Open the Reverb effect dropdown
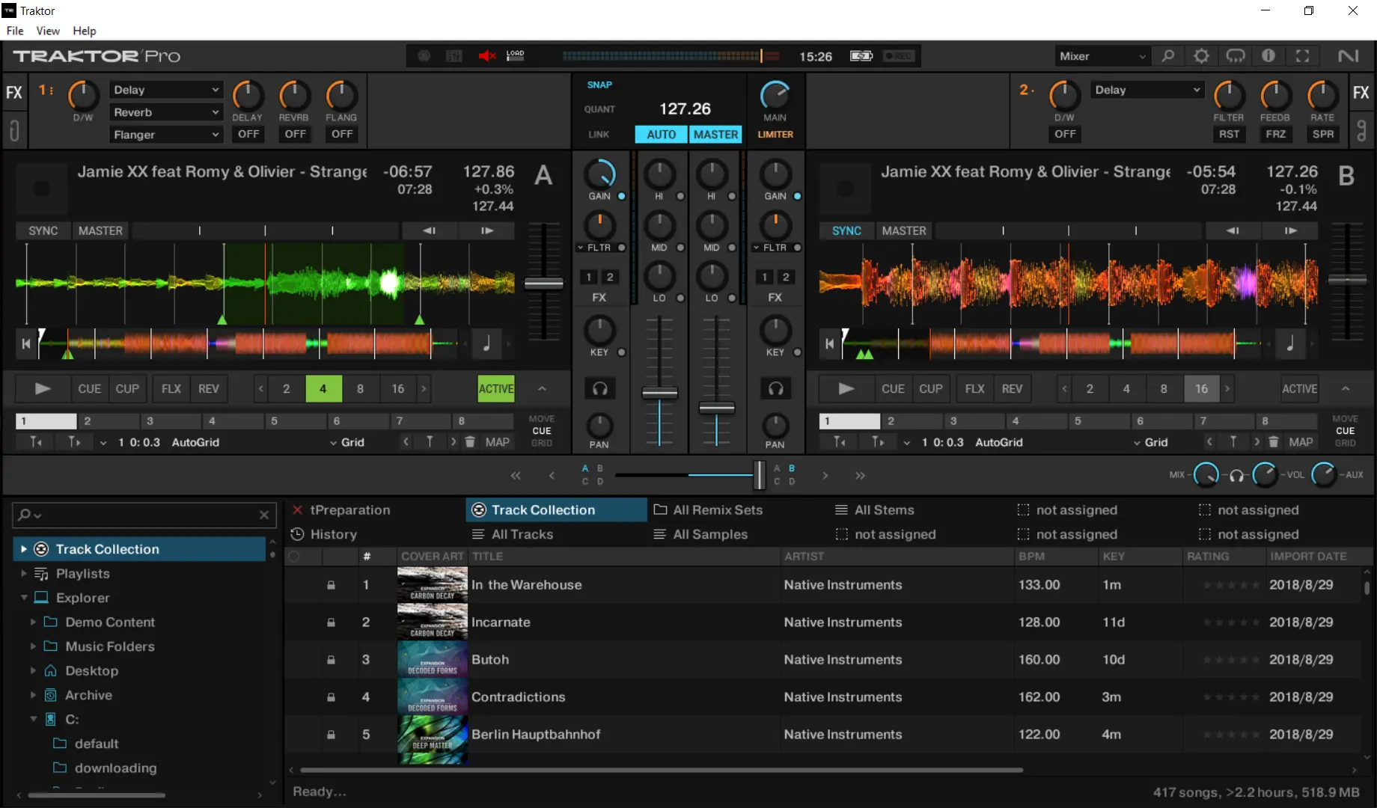This screenshot has height=808, width=1377. 166,112
